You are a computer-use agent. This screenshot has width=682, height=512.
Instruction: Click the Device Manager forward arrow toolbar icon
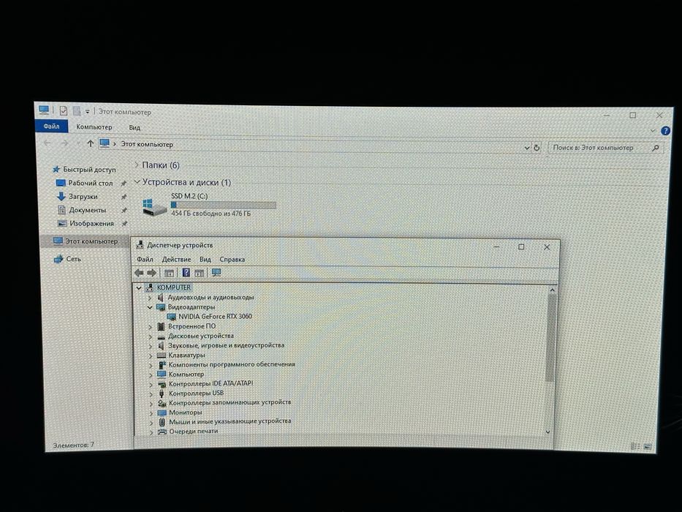coord(151,273)
